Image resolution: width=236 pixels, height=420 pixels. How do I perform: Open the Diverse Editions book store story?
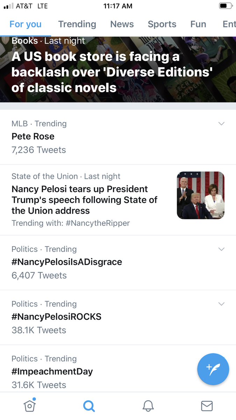112,72
